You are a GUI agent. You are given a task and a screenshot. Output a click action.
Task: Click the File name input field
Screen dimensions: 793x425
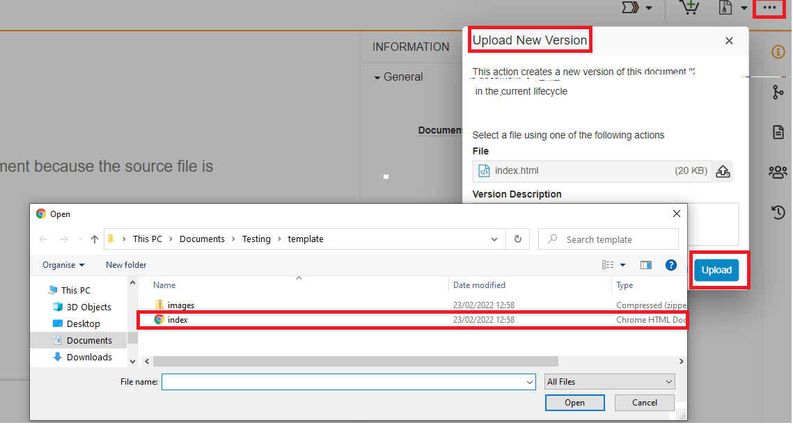tap(344, 382)
